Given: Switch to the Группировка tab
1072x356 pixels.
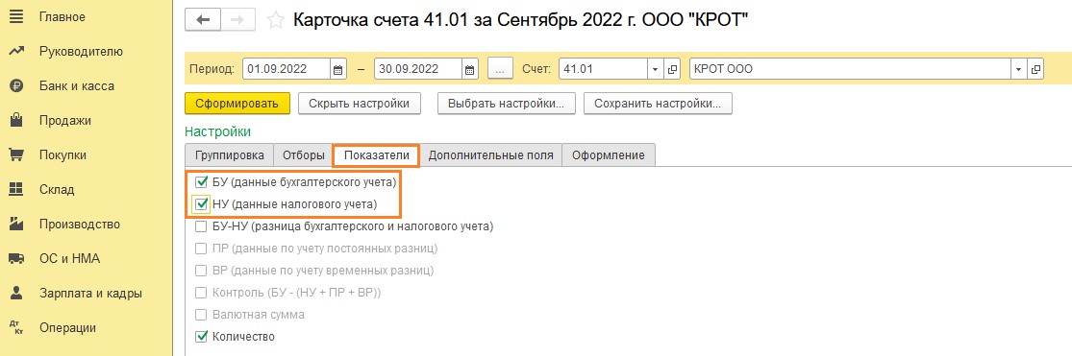Looking at the screenshot, I should (x=230, y=154).
